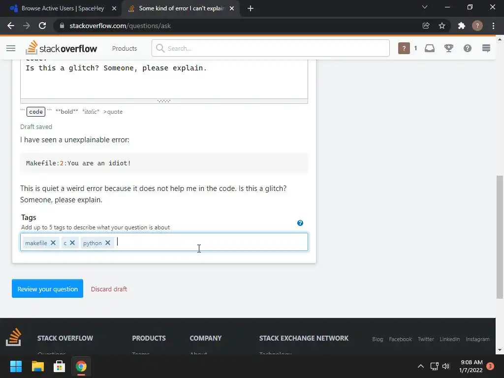Screen dimensions: 504x378
Task: Open the Stack Exchange sites switcher icon
Action: [486, 48]
